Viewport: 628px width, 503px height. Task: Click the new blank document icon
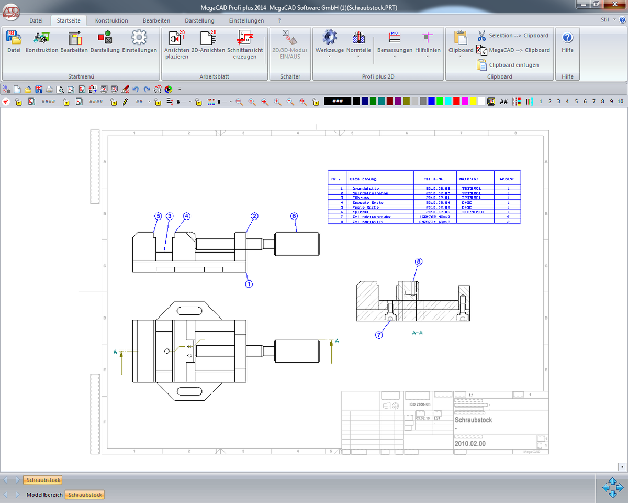tap(17, 90)
